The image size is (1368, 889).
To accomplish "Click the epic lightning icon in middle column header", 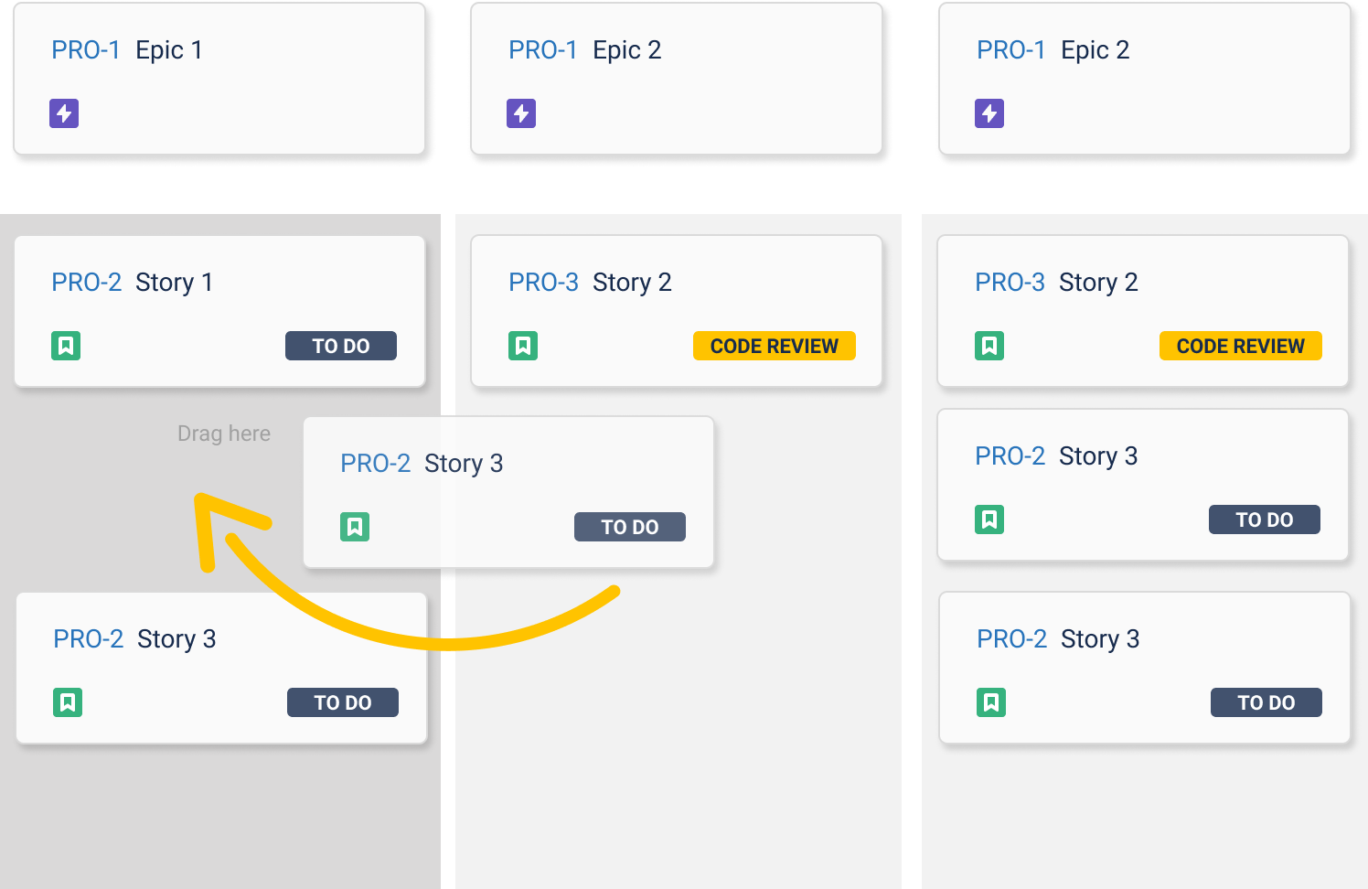I will point(521,113).
